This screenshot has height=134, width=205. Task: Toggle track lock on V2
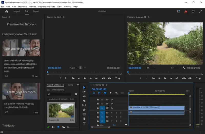point(98,104)
